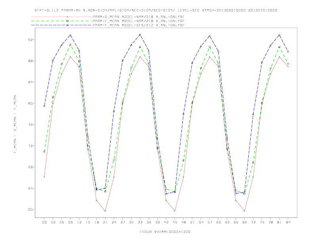Click x-axis tick label 06
Screen dimensions: 314x242
pos(62,222)
